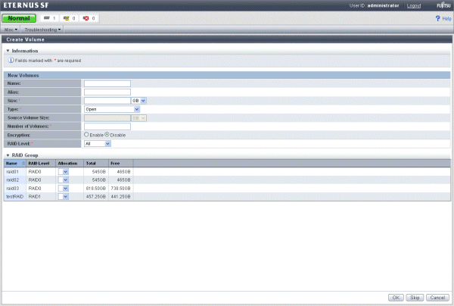Image resolution: width=454 pixels, height=306 pixels.
Task: Click the Free column header
Action: [x=121, y=164]
